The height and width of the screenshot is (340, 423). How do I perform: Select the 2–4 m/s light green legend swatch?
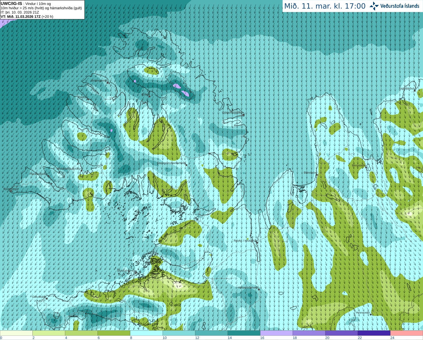pyautogui.click(x=49, y=333)
